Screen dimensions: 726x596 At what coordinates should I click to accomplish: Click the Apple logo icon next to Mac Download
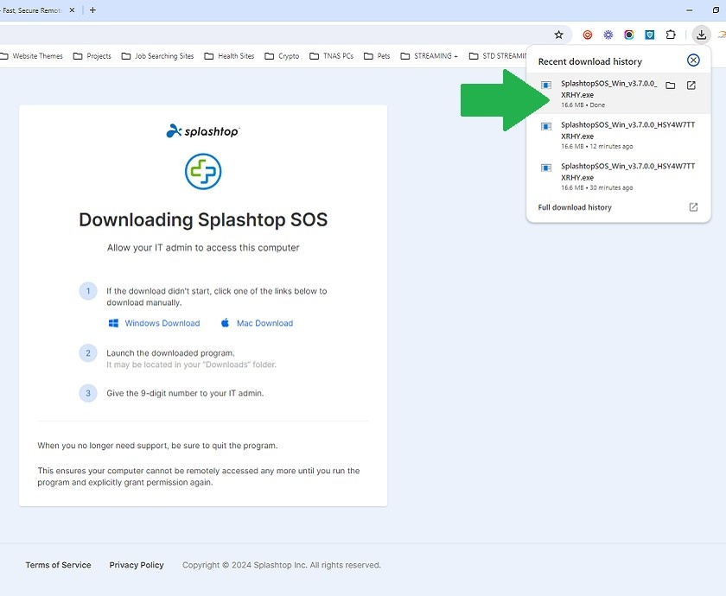(x=225, y=322)
